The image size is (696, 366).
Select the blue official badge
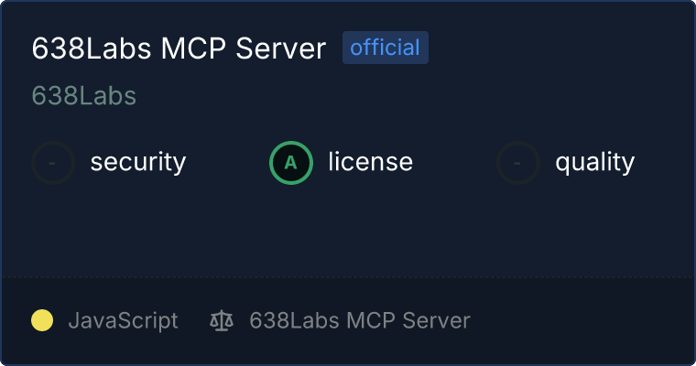[x=386, y=48]
